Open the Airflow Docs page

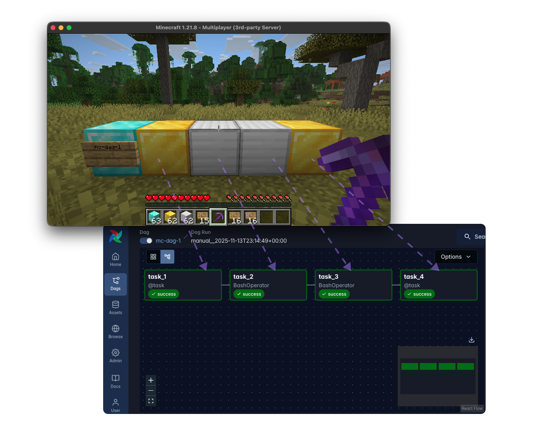point(115,380)
